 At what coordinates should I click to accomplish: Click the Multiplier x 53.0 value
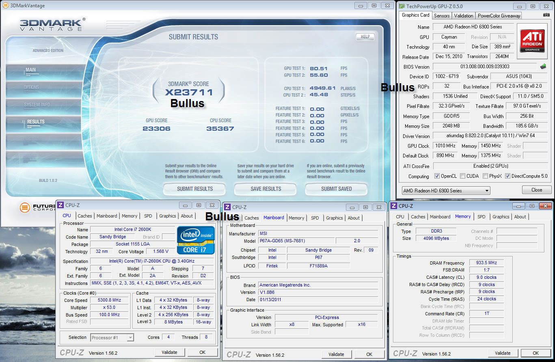(109, 308)
